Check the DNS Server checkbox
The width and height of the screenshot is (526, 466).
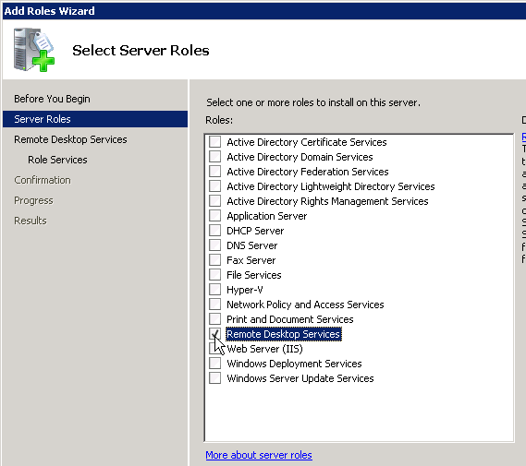click(214, 245)
